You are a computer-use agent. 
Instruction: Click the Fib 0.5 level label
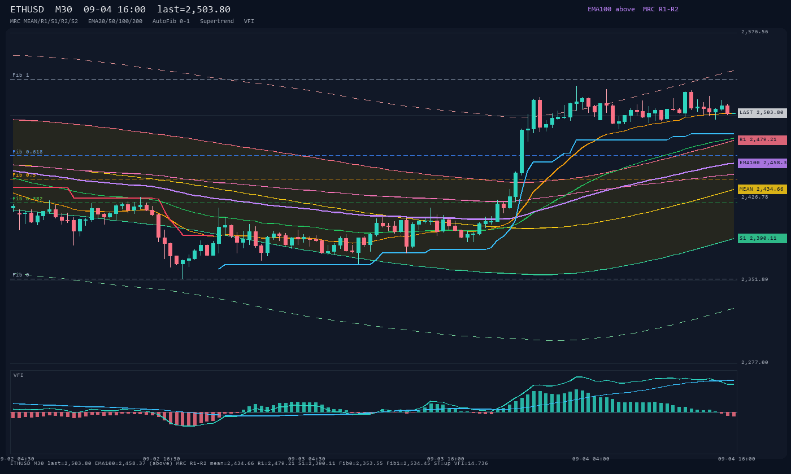[x=24, y=175]
